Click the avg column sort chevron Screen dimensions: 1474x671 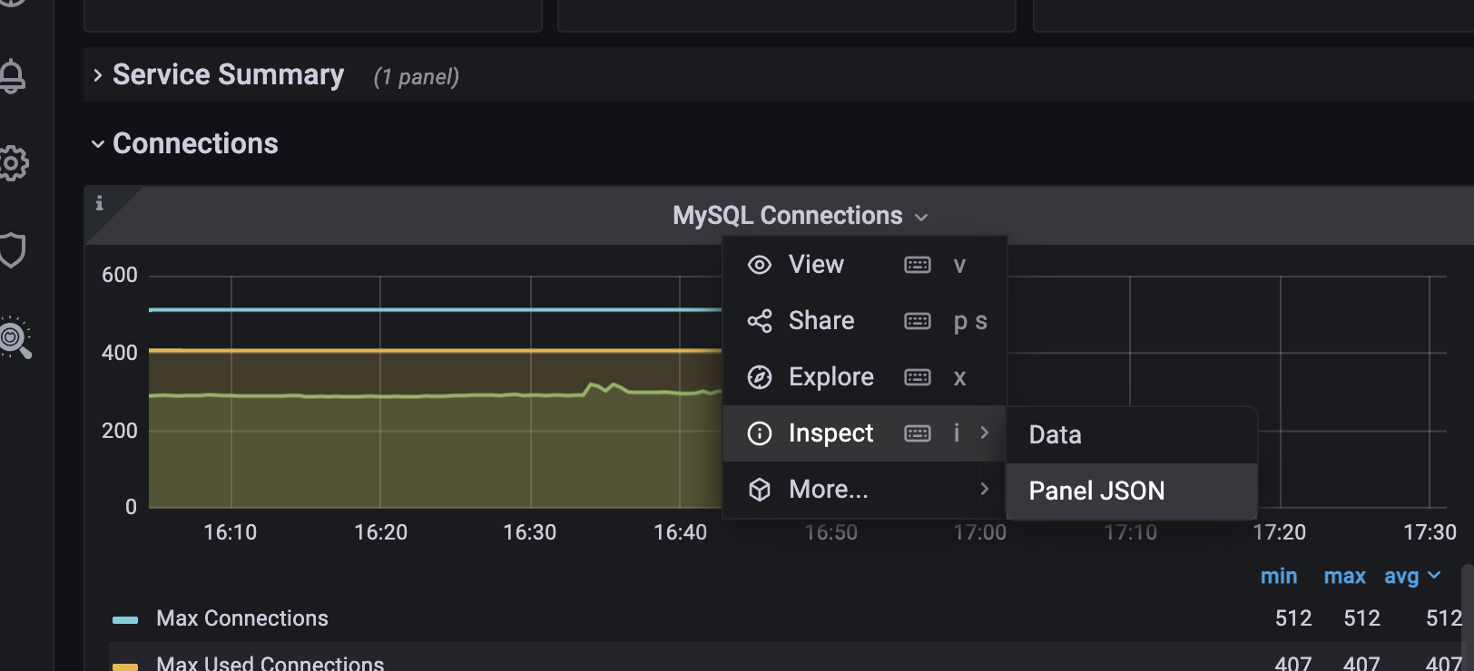click(x=1434, y=576)
